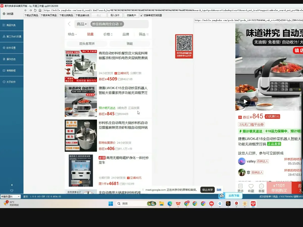Click the ¥1101 单独购买 button
This screenshot has width=303, height=227.
(279, 188)
